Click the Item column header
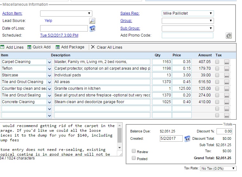Viewport: 242px width, 177px height. point(4,55)
